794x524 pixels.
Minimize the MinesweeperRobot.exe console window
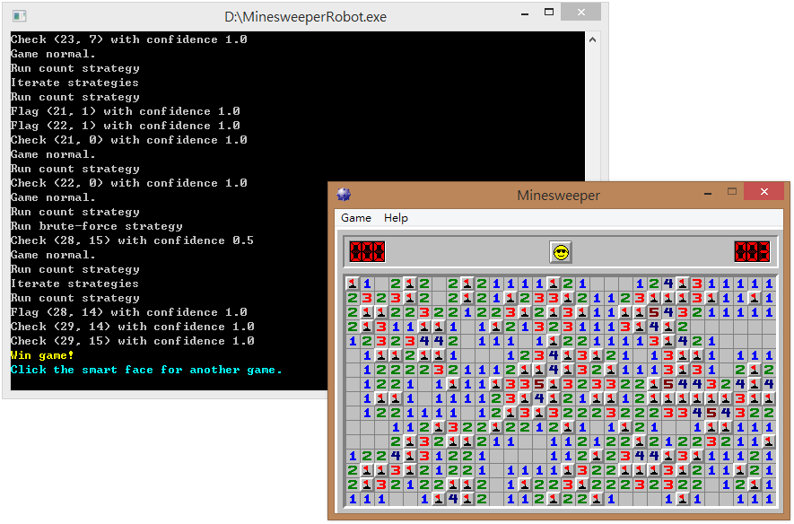pyautogui.click(x=525, y=13)
